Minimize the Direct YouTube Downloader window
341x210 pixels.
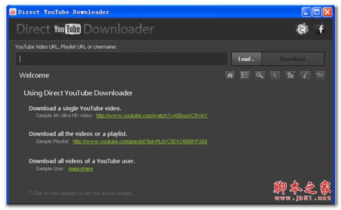(306, 12)
